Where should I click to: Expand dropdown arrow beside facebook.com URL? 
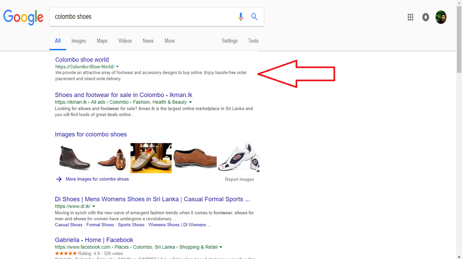coord(221,247)
